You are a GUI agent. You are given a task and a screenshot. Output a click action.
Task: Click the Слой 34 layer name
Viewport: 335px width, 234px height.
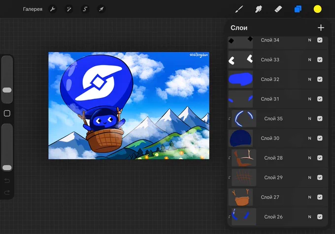point(270,40)
